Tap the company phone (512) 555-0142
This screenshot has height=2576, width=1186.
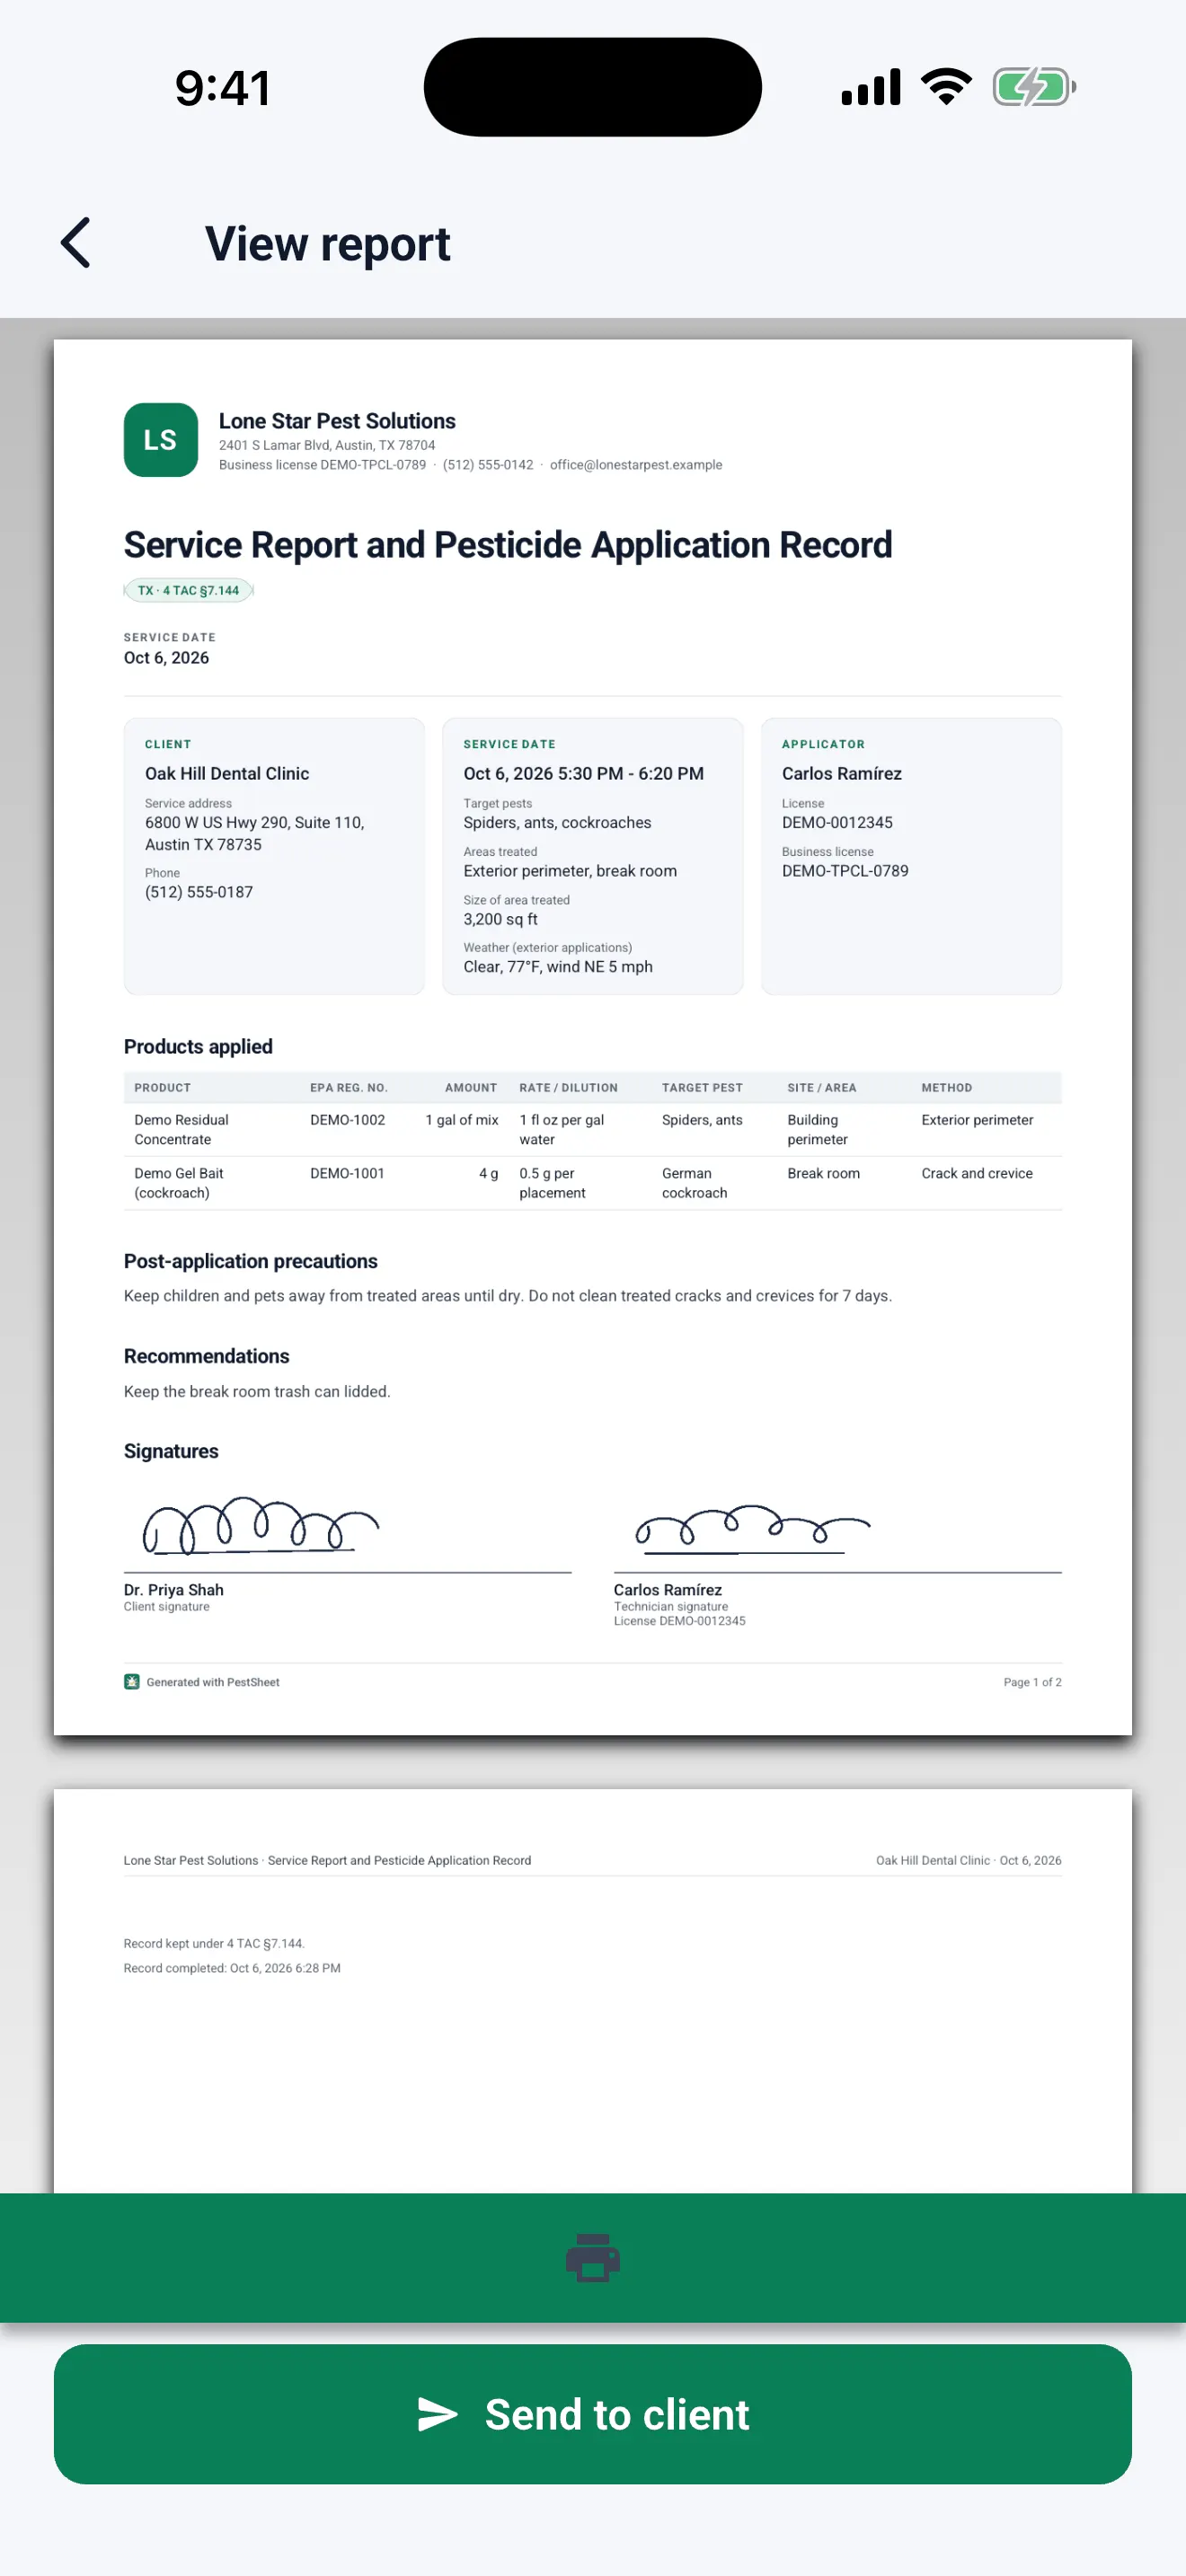point(488,465)
